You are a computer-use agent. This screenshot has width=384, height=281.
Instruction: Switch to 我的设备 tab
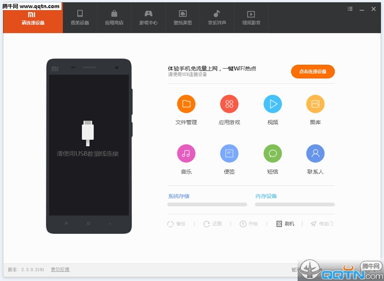[80, 18]
